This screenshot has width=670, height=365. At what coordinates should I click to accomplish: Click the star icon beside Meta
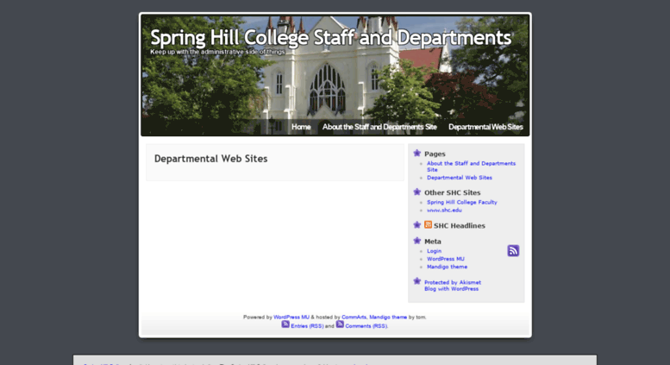pyautogui.click(x=417, y=241)
